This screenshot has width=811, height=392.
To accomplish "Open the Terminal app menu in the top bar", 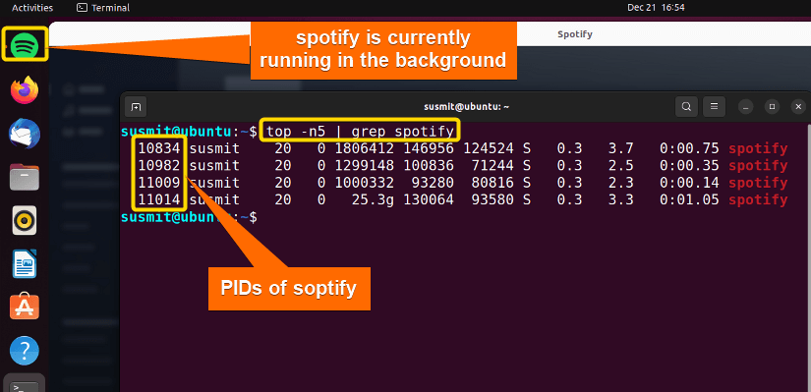I will (103, 8).
